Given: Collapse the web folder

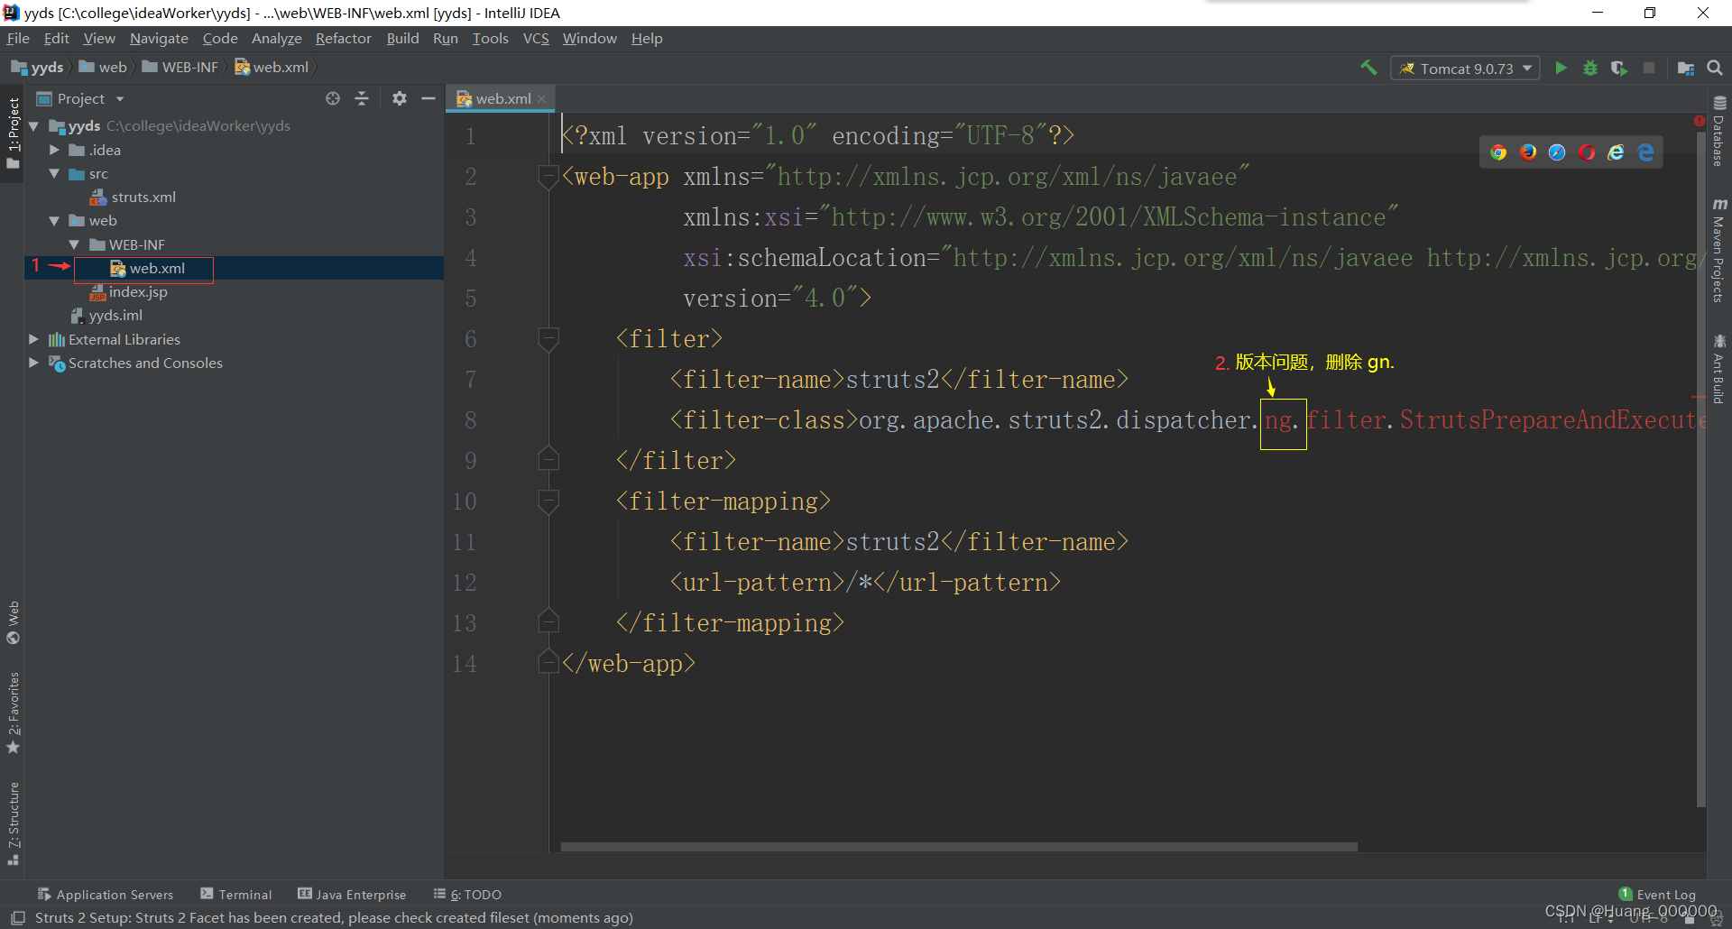Looking at the screenshot, I should click(x=54, y=220).
